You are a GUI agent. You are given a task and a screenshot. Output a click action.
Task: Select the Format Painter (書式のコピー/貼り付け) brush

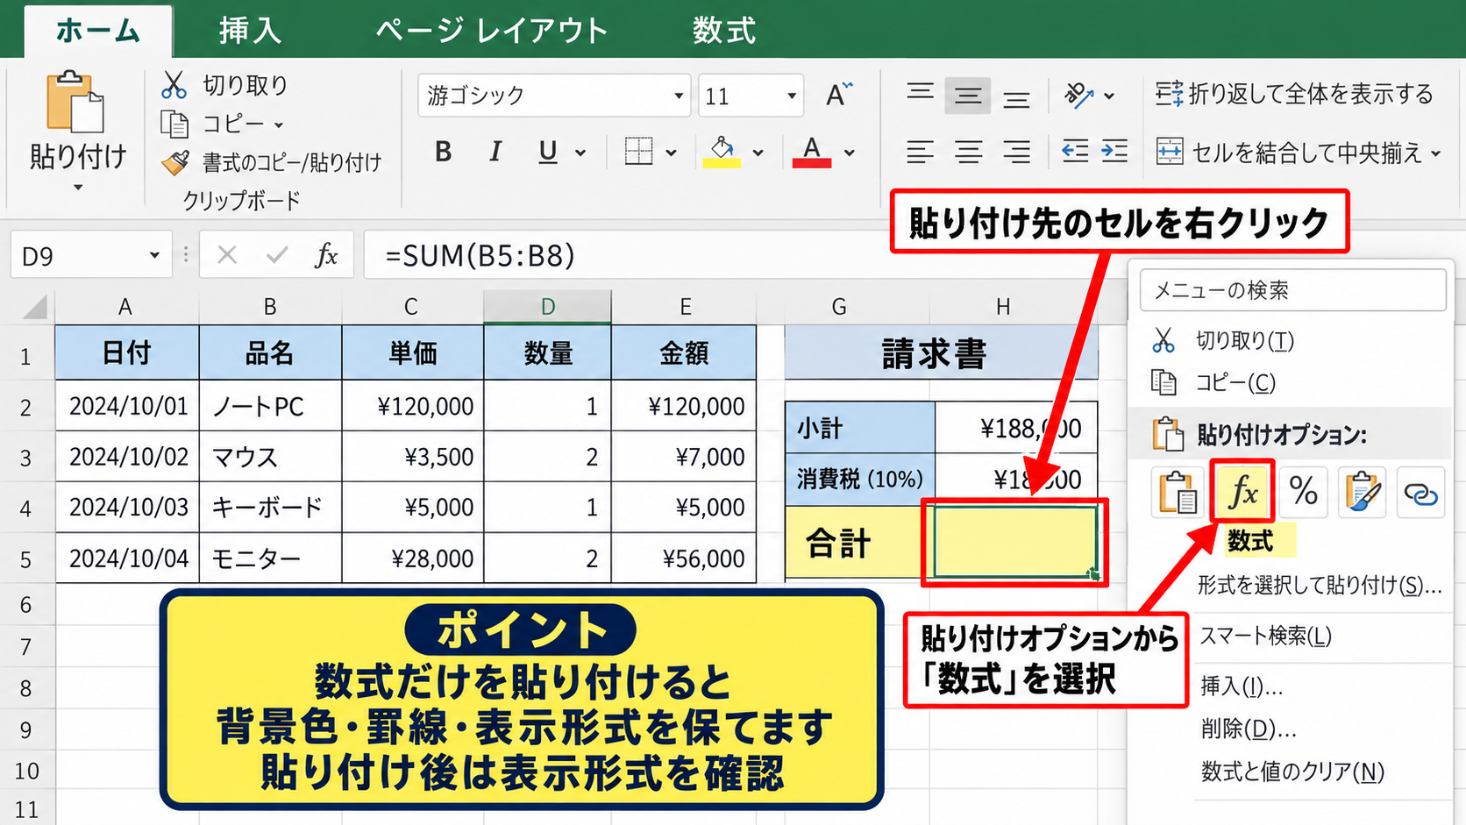click(x=175, y=162)
